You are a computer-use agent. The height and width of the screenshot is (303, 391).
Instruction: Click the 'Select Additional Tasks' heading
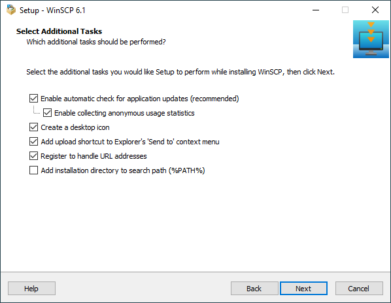59,31
